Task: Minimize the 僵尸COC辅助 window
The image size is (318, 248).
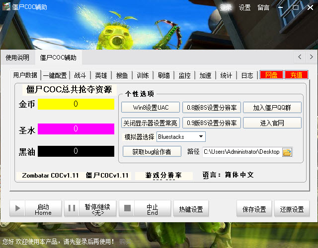Action: (x=280, y=7)
